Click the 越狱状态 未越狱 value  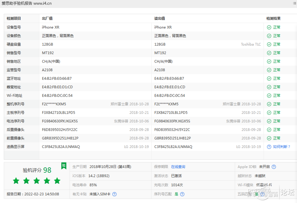pos(260,176)
